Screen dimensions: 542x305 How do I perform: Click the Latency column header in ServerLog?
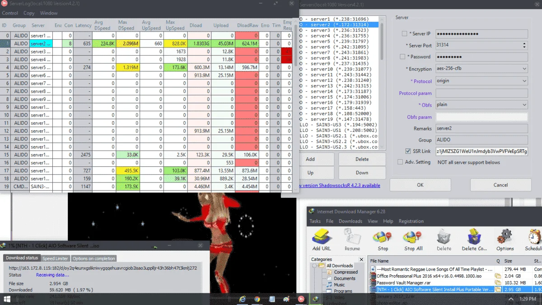(84, 25)
